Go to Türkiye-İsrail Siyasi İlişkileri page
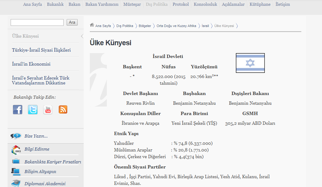Image resolution: width=322 pixels, height=187 pixels. (41, 50)
